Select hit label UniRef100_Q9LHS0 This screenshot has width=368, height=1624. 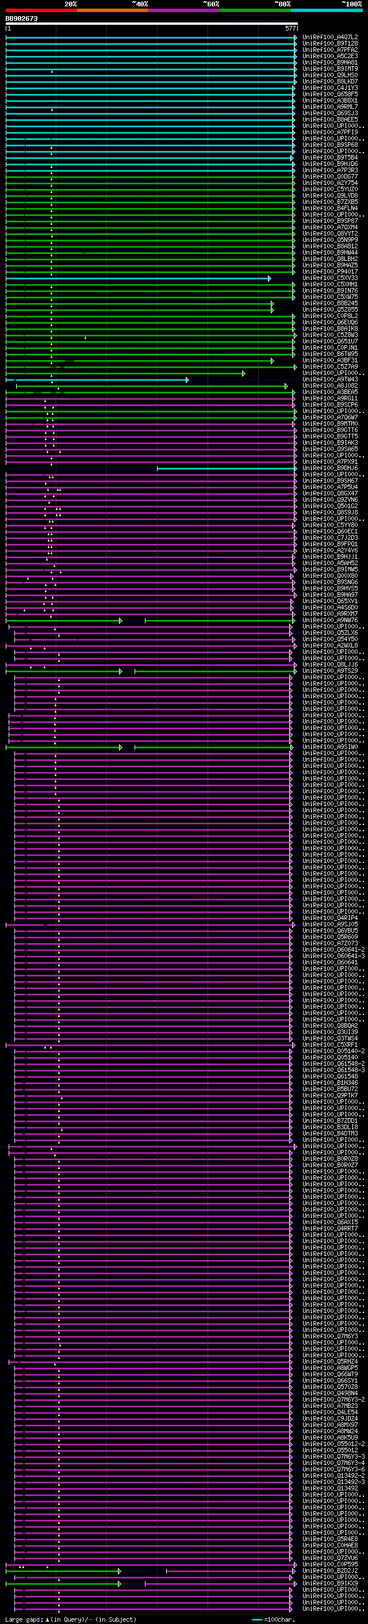click(x=330, y=75)
